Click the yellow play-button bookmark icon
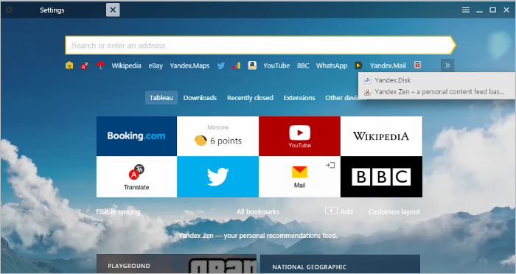The height and width of the screenshot is (274, 516). point(358,66)
